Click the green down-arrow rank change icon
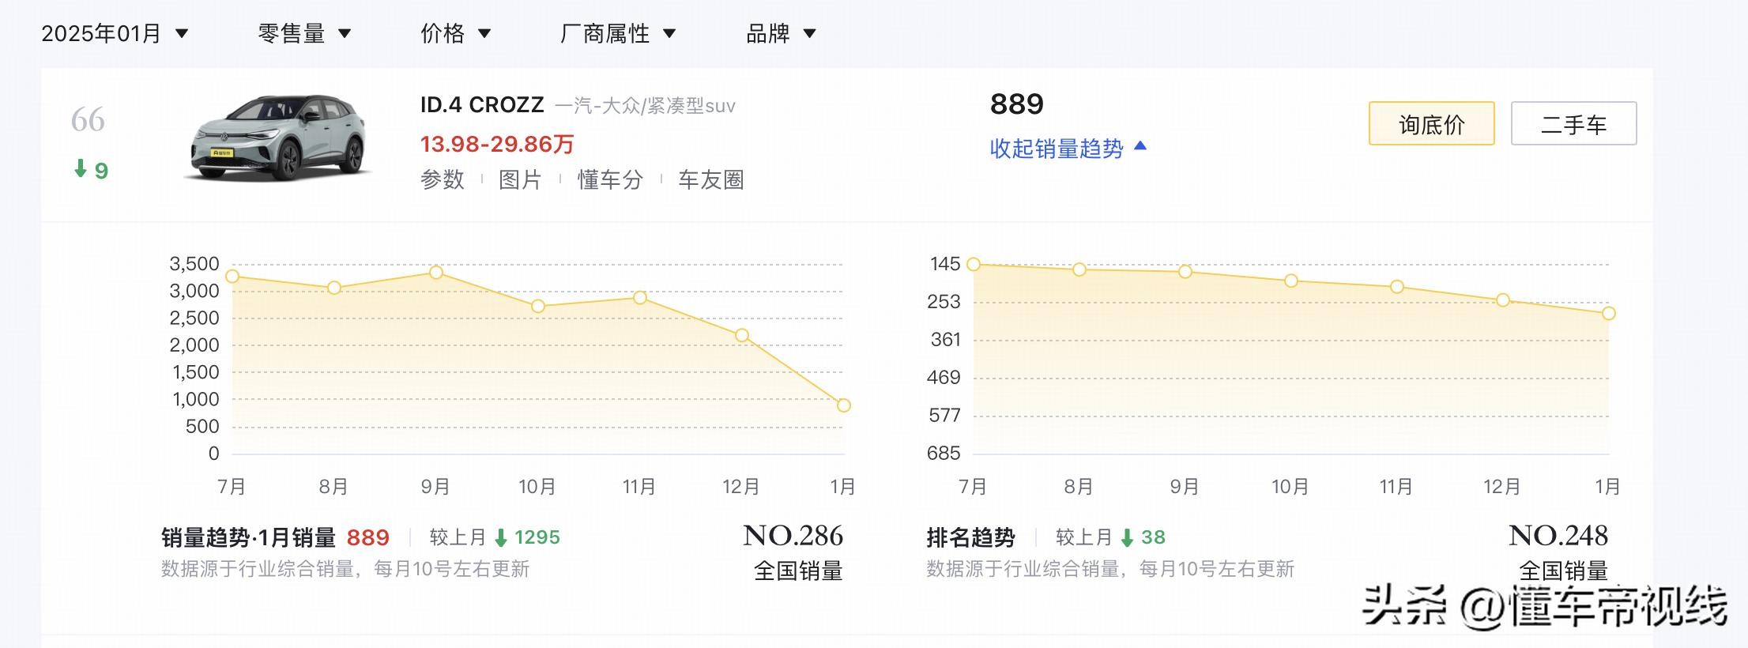 point(81,169)
